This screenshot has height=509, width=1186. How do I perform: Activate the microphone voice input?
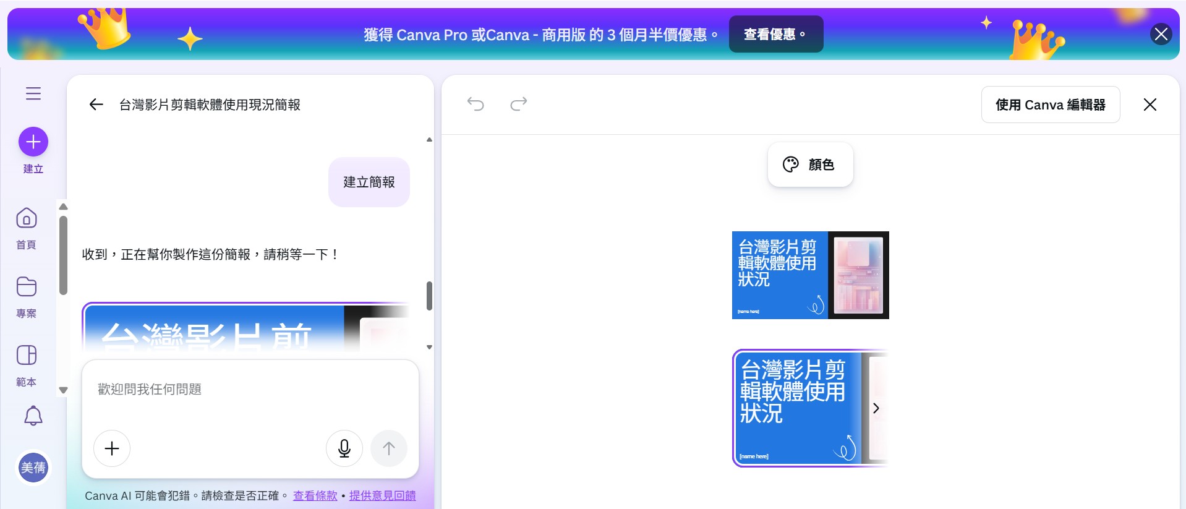click(x=344, y=448)
